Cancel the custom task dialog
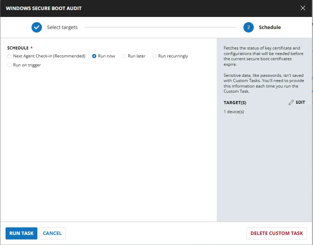The width and height of the screenshot is (313, 245). click(52, 233)
